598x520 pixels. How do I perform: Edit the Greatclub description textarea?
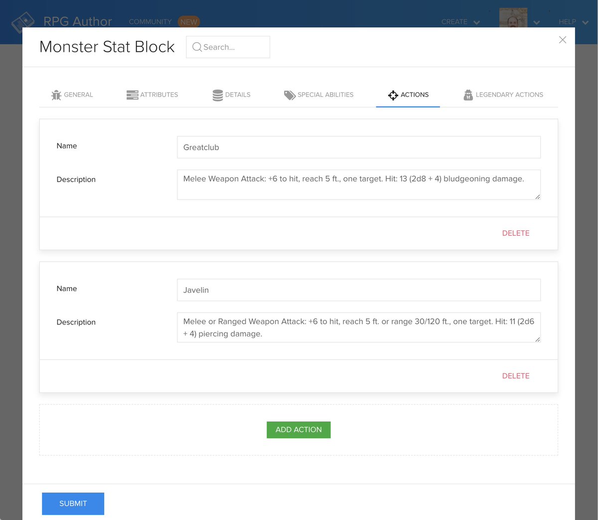coord(359,185)
